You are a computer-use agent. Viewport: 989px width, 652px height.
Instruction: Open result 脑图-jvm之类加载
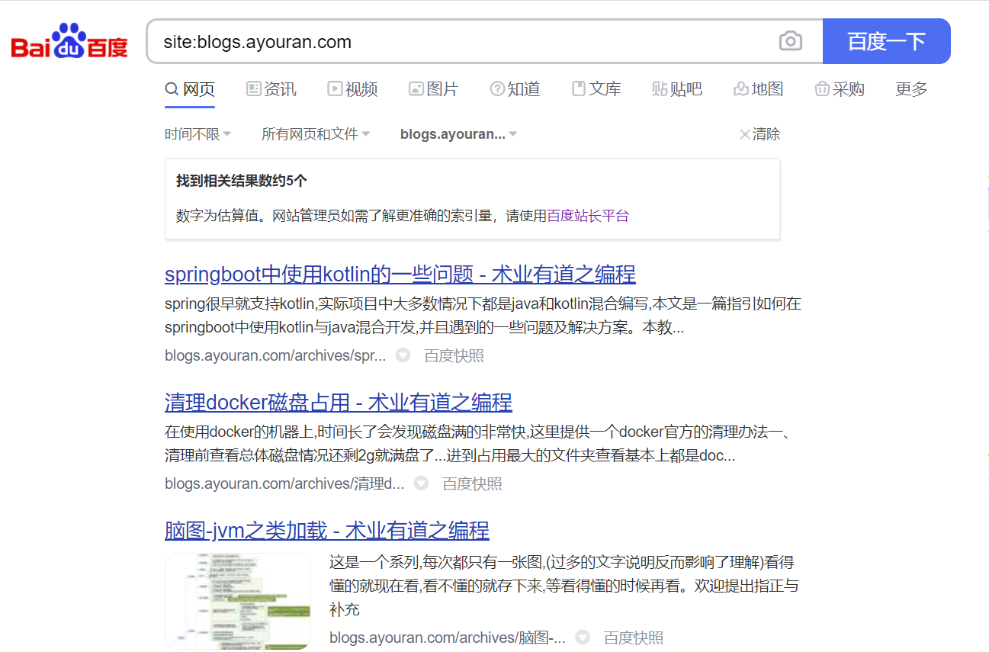[327, 530]
